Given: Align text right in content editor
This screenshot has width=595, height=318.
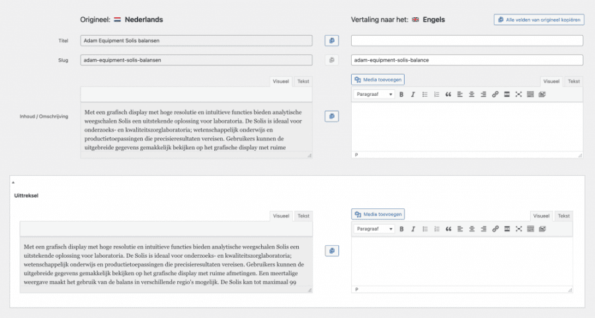Looking at the screenshot, I should (x=483, y=95).
